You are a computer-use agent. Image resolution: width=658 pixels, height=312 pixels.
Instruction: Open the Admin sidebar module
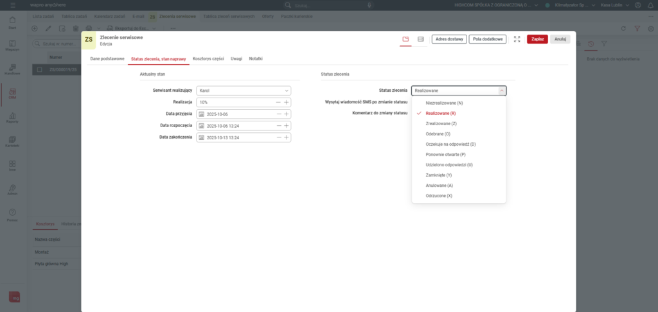click(x=13, y=189)
